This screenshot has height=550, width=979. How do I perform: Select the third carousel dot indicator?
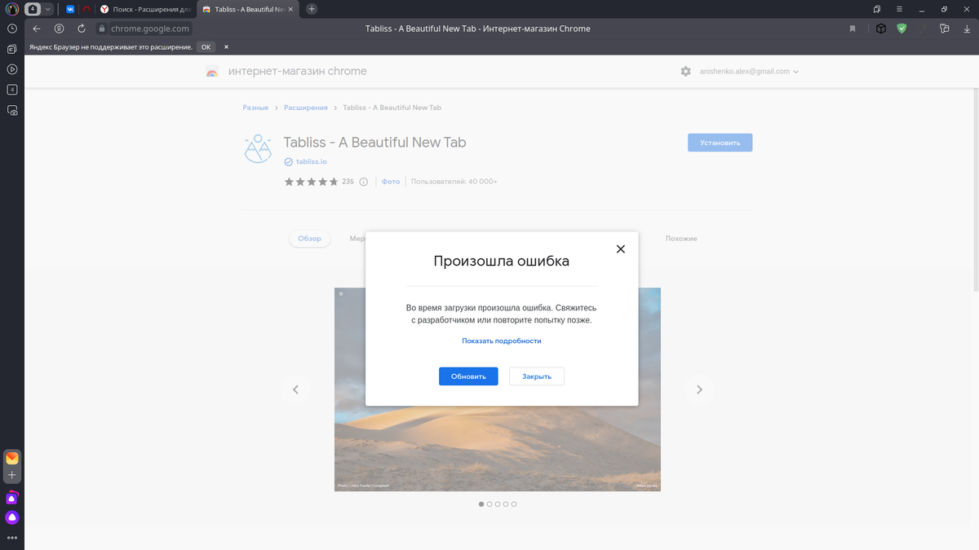498,504
